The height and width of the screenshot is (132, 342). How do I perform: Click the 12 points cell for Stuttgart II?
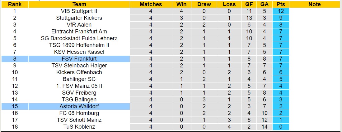280,11
